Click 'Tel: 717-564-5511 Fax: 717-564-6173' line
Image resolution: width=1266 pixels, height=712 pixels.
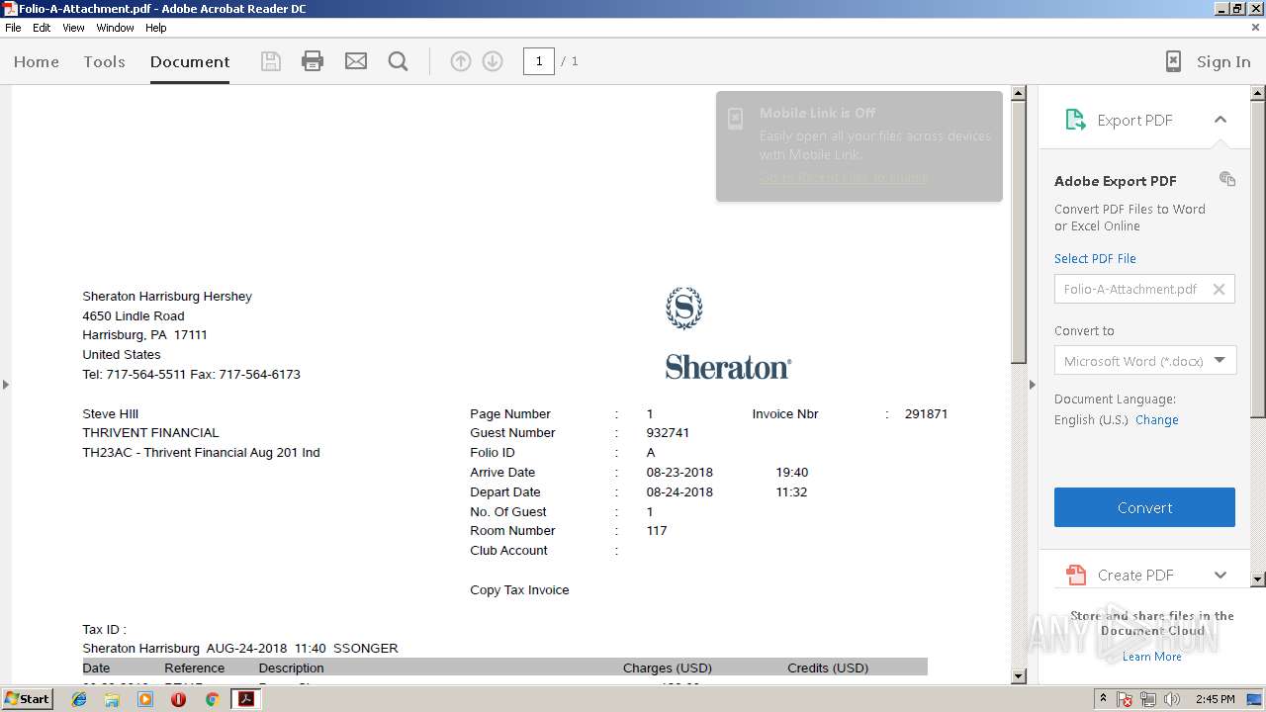[x=191, y=375]
